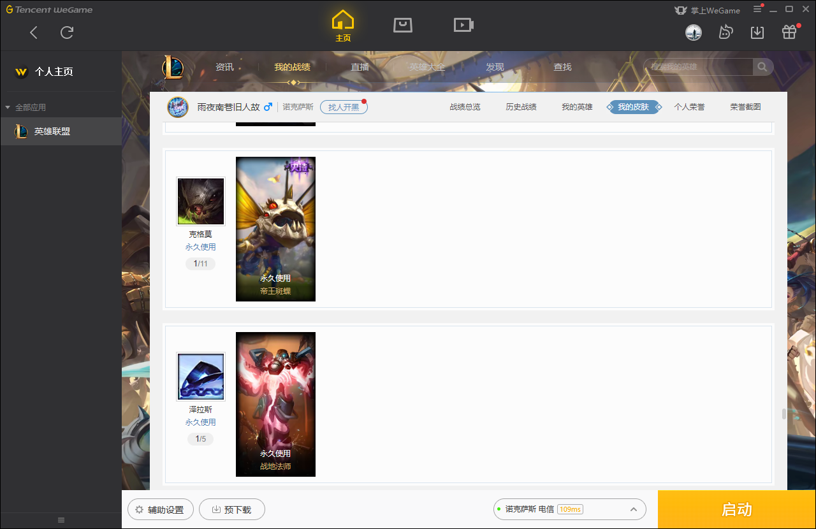
Task: Click the 泽拉斯 champion name
Action: [x=200, y=410]
